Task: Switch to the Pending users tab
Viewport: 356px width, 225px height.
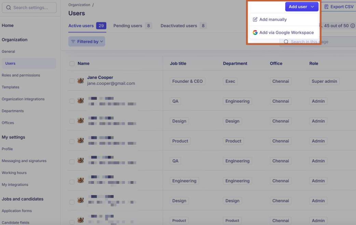Action: point(127,26)
